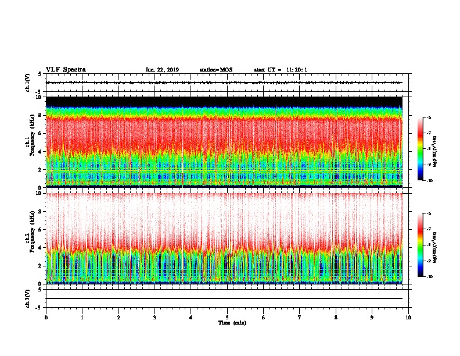Click the 8 kHz tick on ch.1 frequency axis

(x=41, y=115)
